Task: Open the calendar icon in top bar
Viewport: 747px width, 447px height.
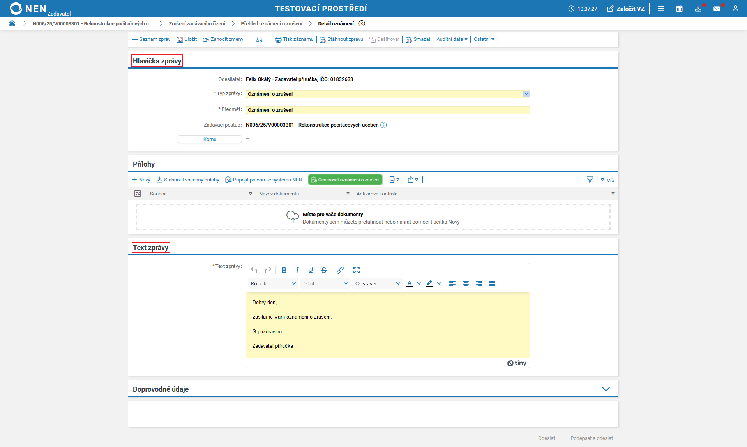Action: click(679, 9)
